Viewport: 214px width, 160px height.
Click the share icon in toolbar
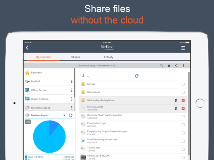click(x=176, y=66)
